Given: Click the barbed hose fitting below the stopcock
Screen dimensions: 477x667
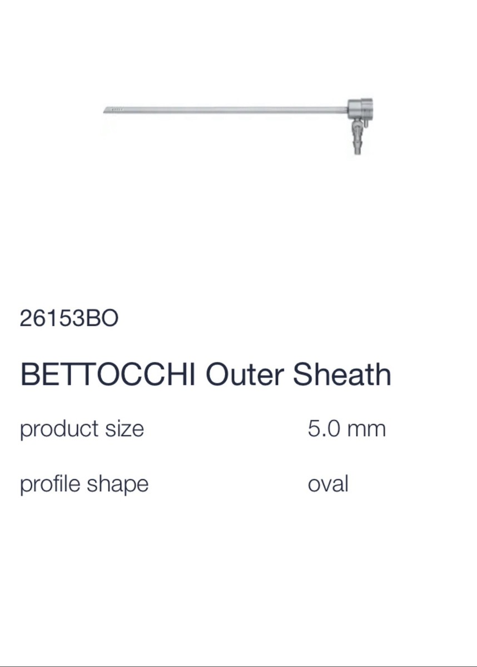Looking at the screenshot, I should point(357,146).
